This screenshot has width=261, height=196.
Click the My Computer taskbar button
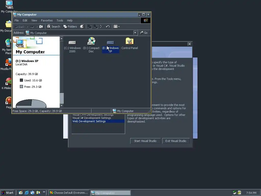[x=111, y=193]
